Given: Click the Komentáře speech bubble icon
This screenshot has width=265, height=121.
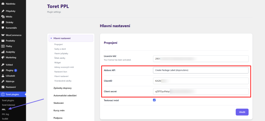Looking at the screenshot, I should click(3, 28).
